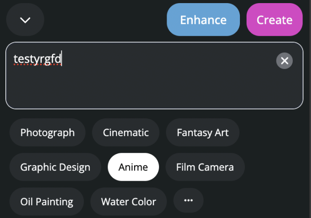Select the Oil Painting style
Image resolution: width=311 pixels, height=218 pixels.
point(47,202)
